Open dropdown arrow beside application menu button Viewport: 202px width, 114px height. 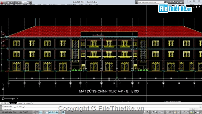[x=5, y=2]
